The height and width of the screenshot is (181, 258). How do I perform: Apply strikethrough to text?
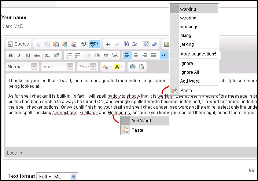[x=37, y=55]
